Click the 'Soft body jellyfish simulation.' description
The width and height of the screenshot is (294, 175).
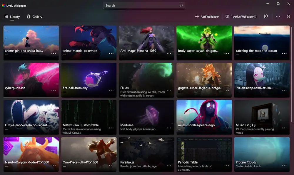tap(138, 129)
